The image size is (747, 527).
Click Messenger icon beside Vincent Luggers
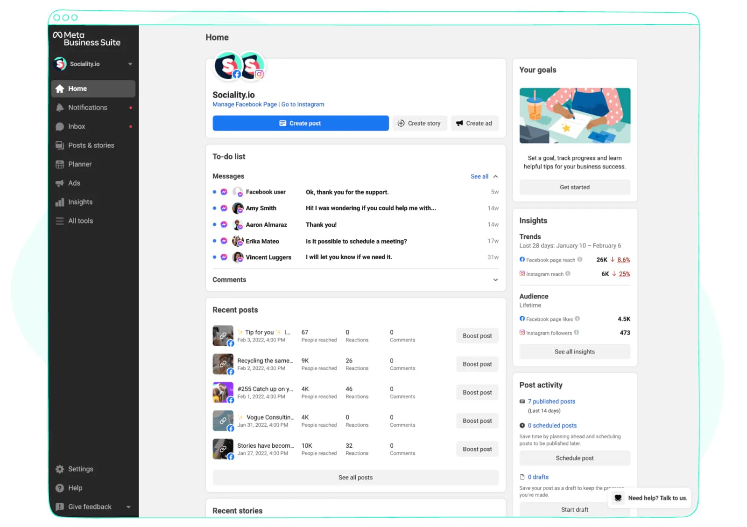click(x=224, y=257)
